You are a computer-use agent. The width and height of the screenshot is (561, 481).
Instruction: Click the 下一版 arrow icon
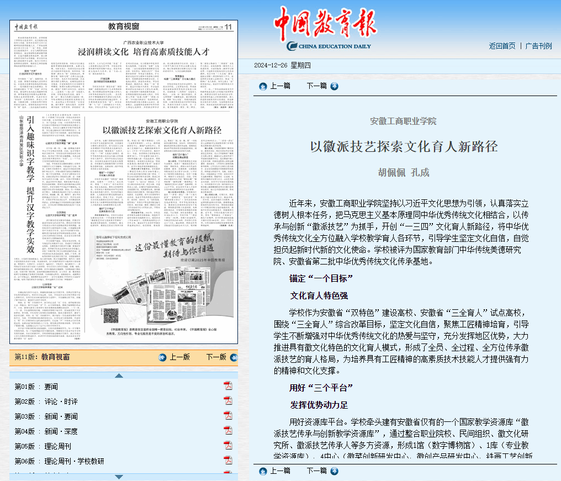click(x=234, y=357)
